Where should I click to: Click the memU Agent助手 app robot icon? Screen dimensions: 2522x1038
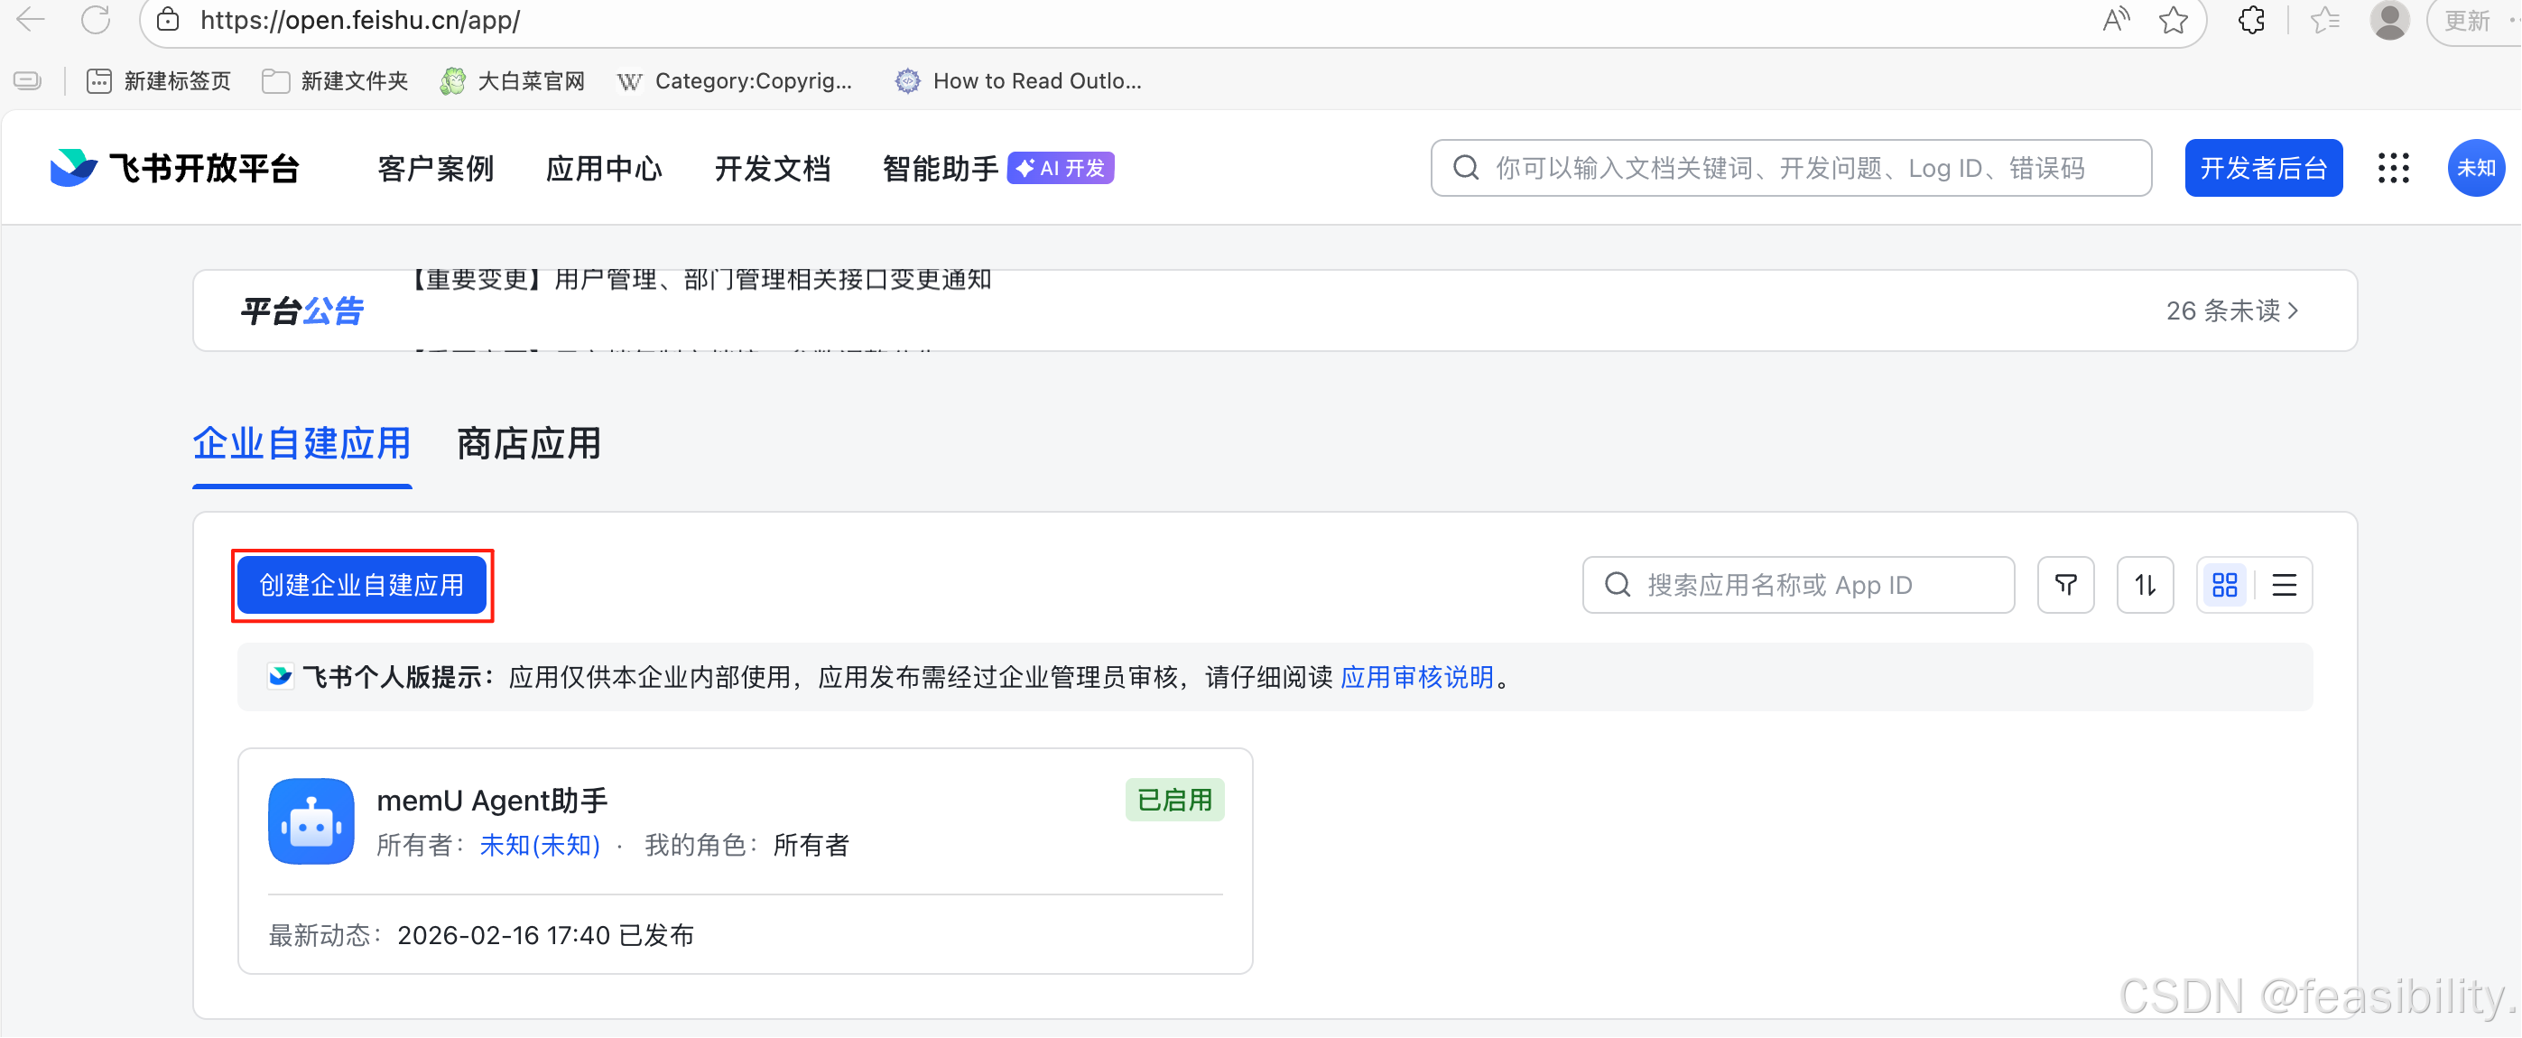tap(311, 821)
